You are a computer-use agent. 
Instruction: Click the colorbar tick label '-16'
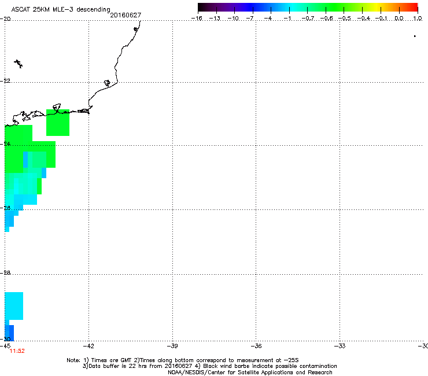tap(197, 19)
